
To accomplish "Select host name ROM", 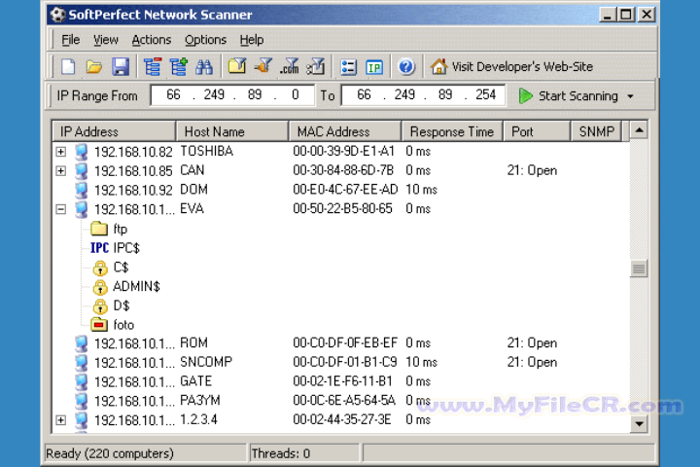I will (x=193, y=342).
